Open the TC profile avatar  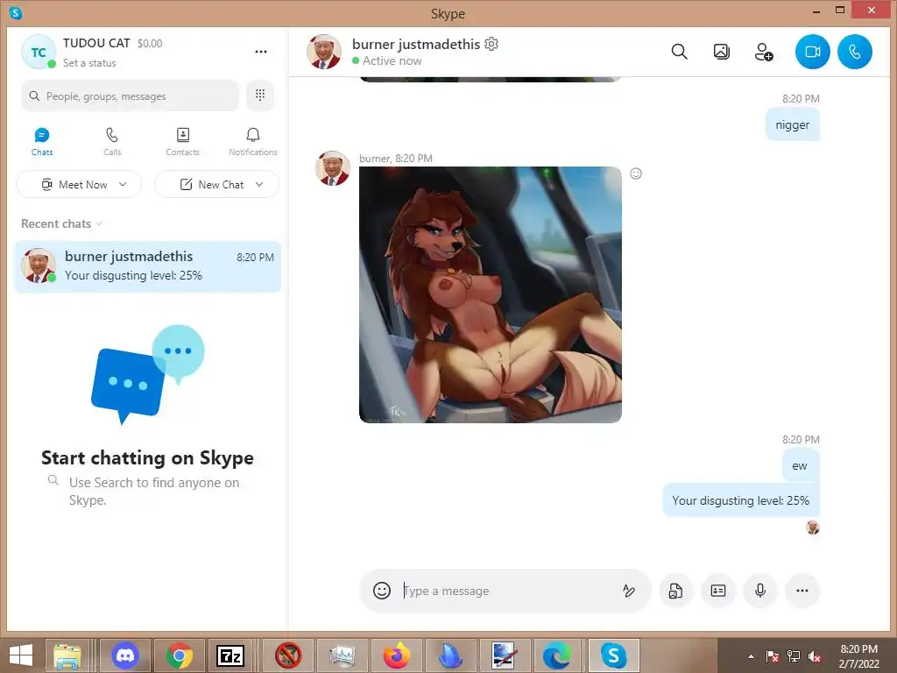(x=39, y=52)
